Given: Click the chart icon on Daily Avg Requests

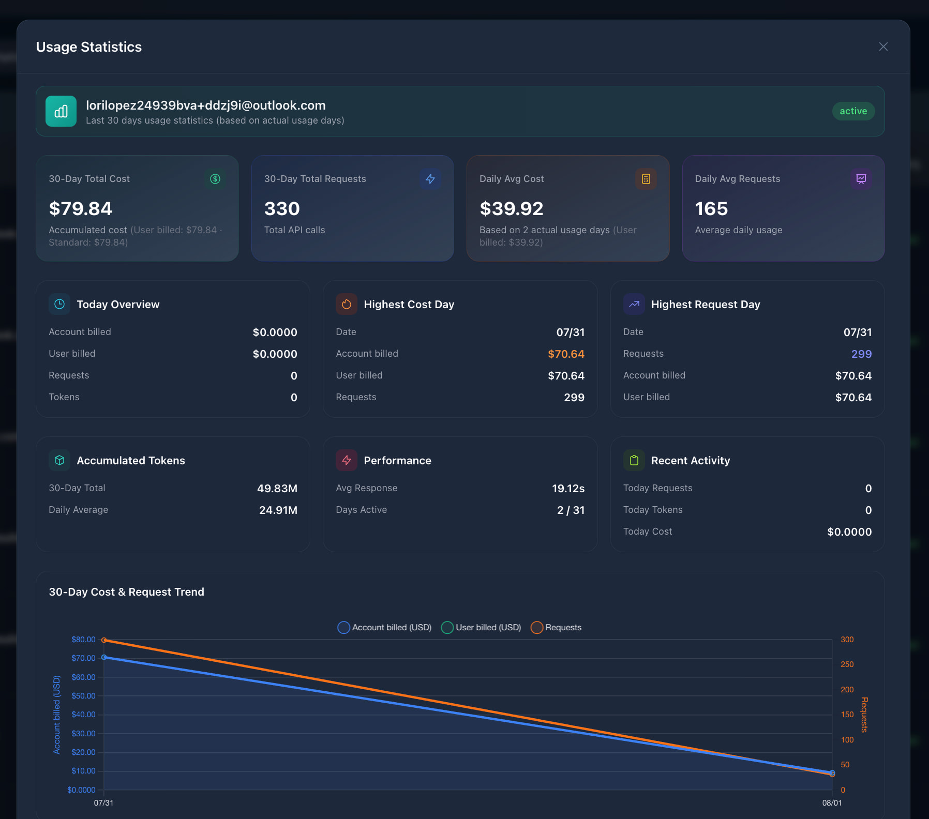Looking at the screenshot, I should point(861,179).
